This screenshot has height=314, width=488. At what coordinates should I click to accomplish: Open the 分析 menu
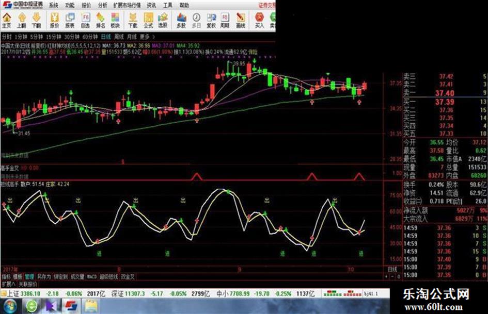click(x=102, y=5)
